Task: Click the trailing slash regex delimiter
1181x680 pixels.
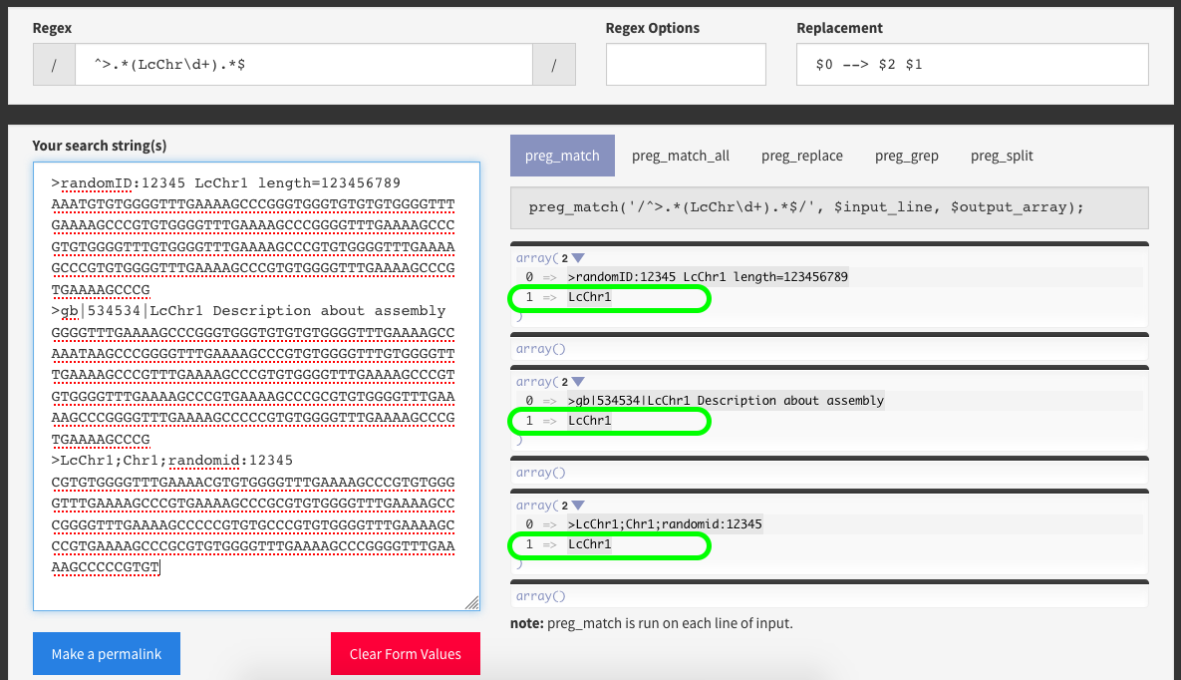Action: click(x=553, y=64)
